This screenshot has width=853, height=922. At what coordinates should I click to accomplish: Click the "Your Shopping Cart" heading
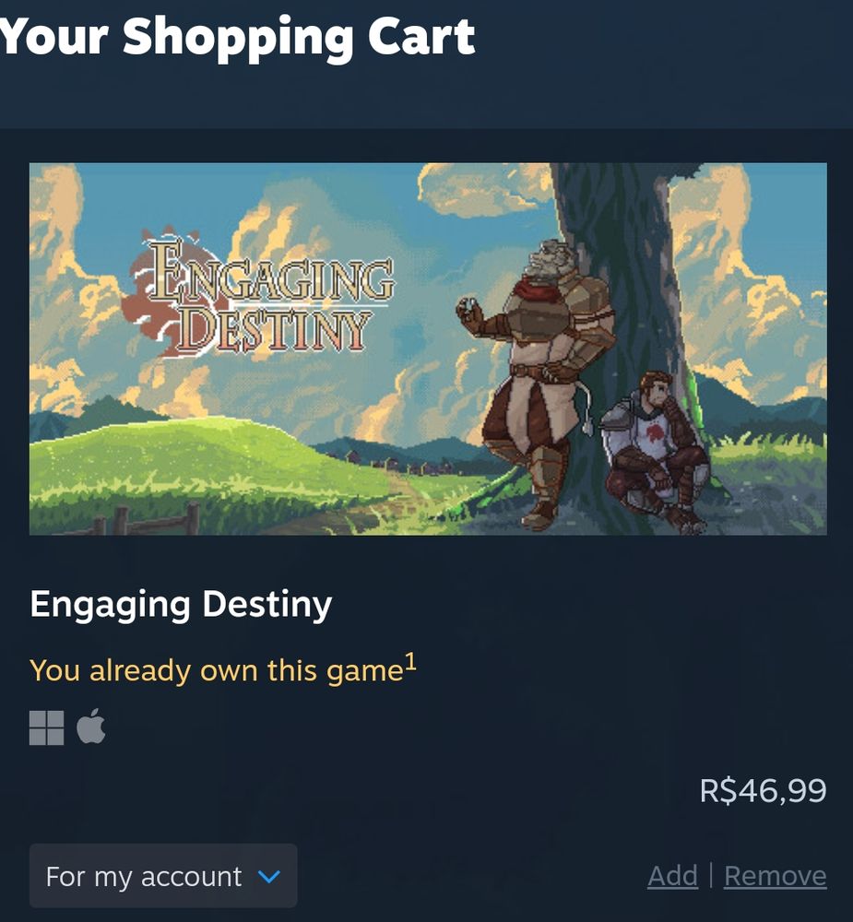pyautogui.click(x=237, y=38)
